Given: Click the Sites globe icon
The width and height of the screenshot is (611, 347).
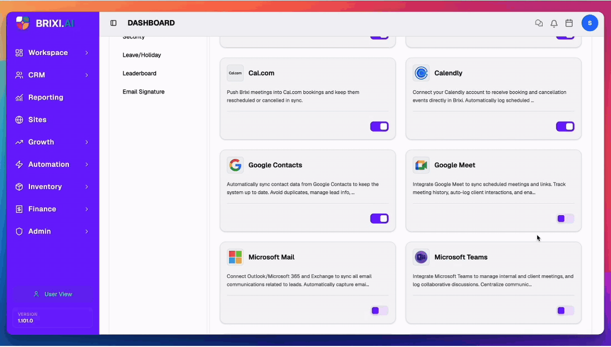Looking at the screenshot, I should pyautogui.click(x=19, y=120).
